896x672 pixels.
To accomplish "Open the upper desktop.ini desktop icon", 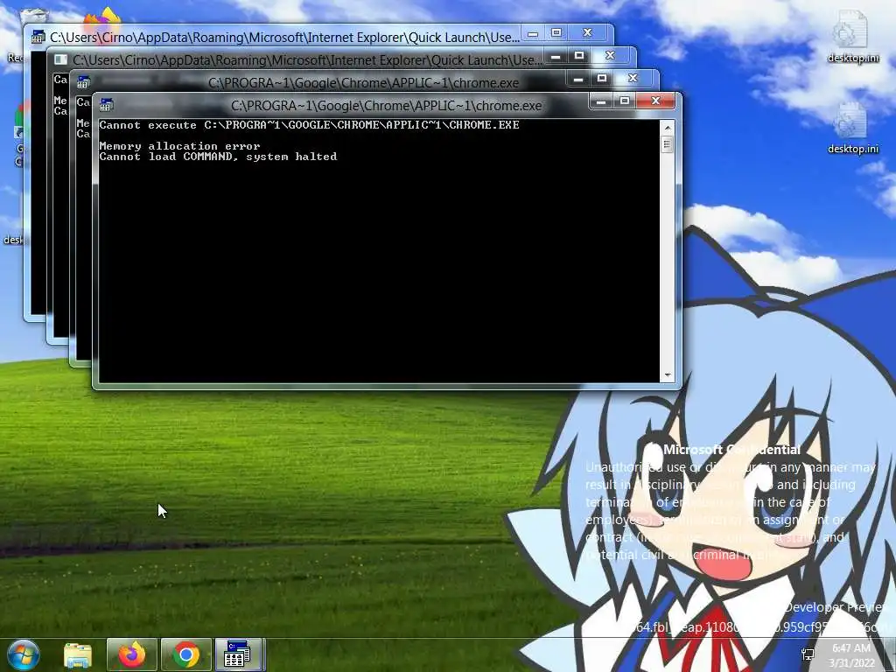I will click(852, 36).
